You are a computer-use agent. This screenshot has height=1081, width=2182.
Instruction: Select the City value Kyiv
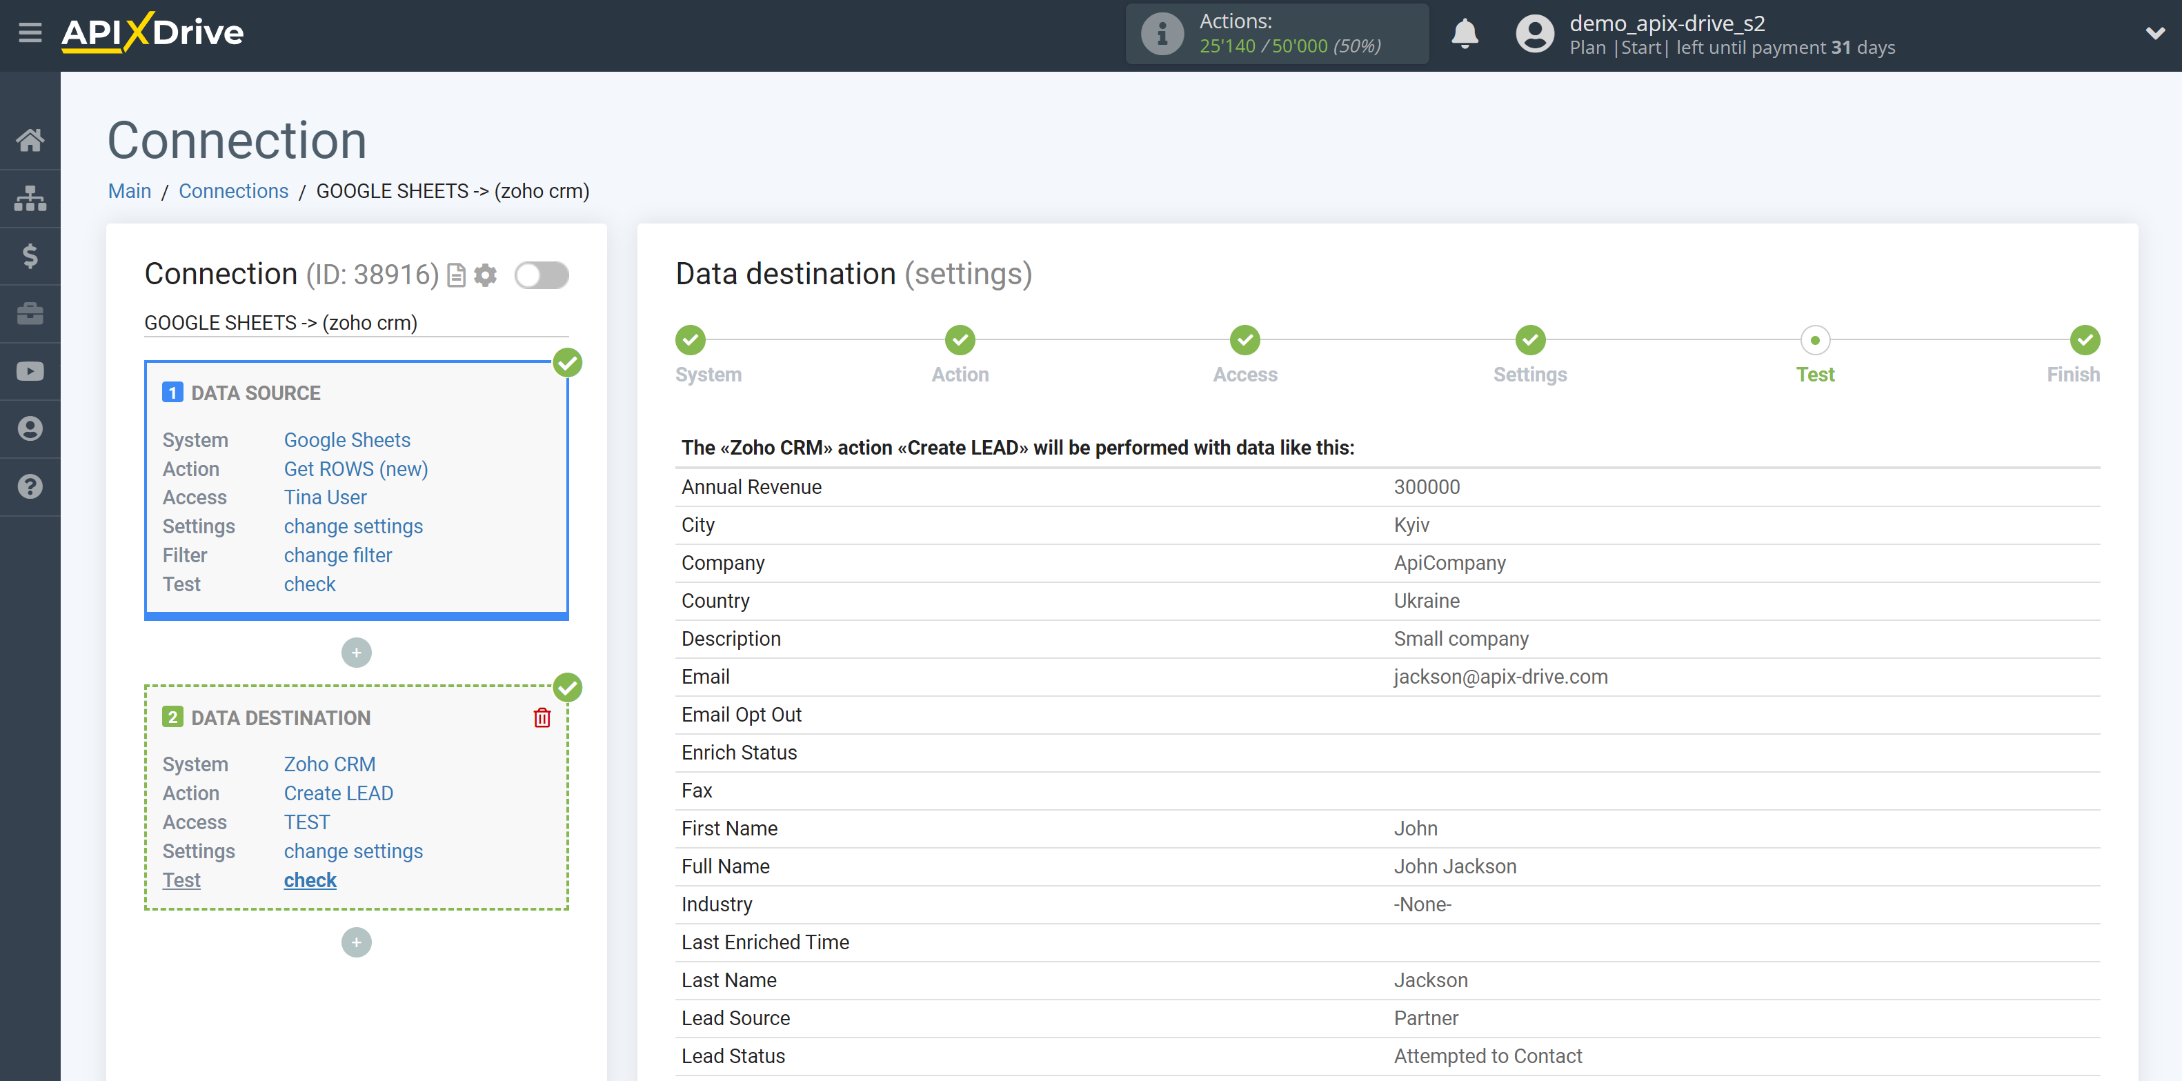tap(1411, 525)
